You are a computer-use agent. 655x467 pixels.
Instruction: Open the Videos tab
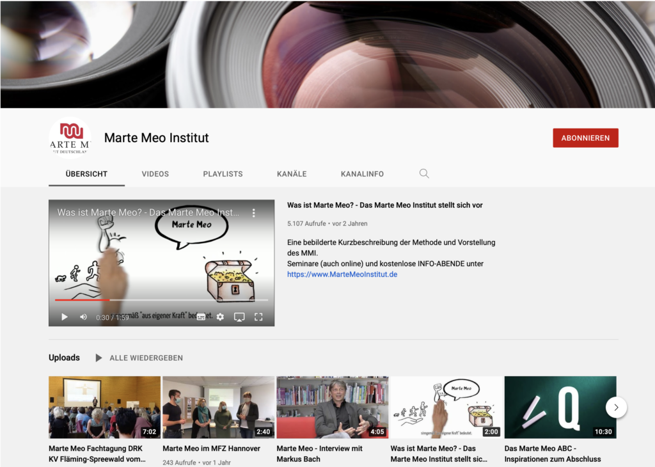pos(155,174)
